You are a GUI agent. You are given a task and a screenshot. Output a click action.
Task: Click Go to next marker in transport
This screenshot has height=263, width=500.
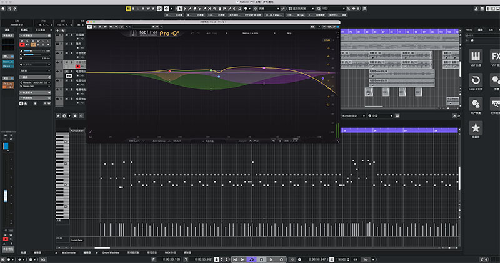pos(242,259)
